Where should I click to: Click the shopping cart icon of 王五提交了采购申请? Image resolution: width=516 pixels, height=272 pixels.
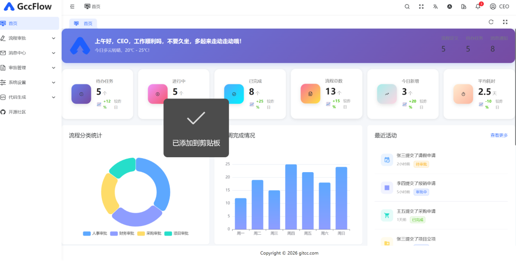click(x=387, y=216)
